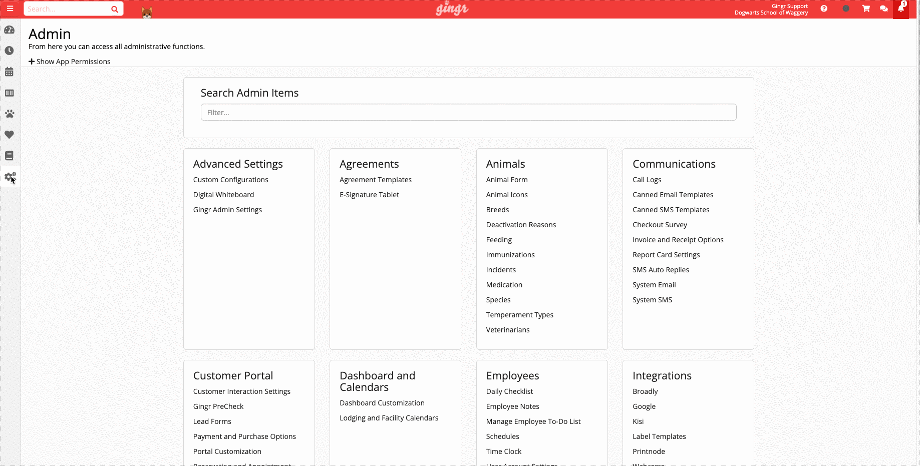Open Animal Icons
The image size is (920, 466).
click(x=507, y=195)
